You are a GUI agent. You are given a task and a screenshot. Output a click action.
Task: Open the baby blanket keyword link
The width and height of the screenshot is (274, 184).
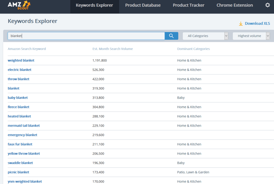(17, 98)
